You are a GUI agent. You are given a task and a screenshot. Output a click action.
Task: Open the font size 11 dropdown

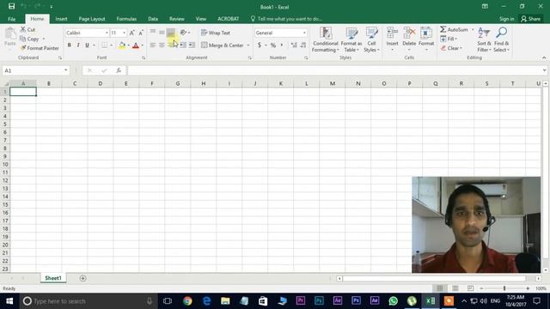click(124, 33)
